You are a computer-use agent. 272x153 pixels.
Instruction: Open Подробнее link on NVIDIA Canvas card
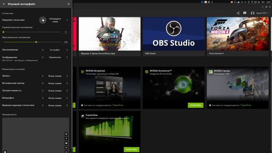click(x=246, y=105)
